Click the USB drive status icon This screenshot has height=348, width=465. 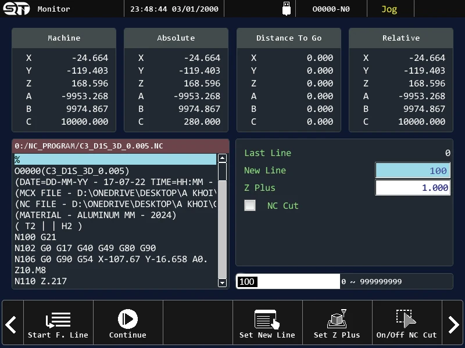(x=286, y=9)
